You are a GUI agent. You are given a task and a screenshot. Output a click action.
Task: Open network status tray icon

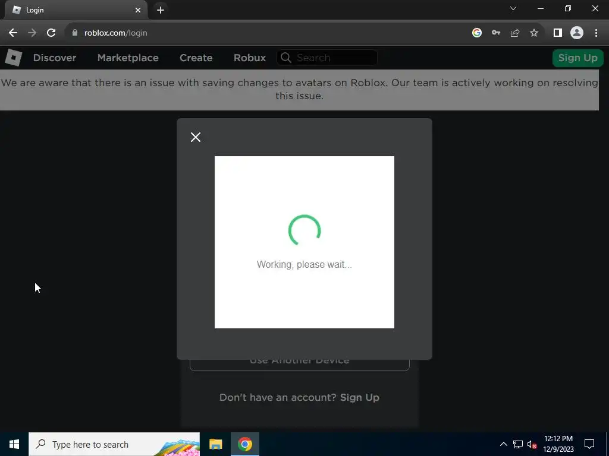tap(518, 444)
